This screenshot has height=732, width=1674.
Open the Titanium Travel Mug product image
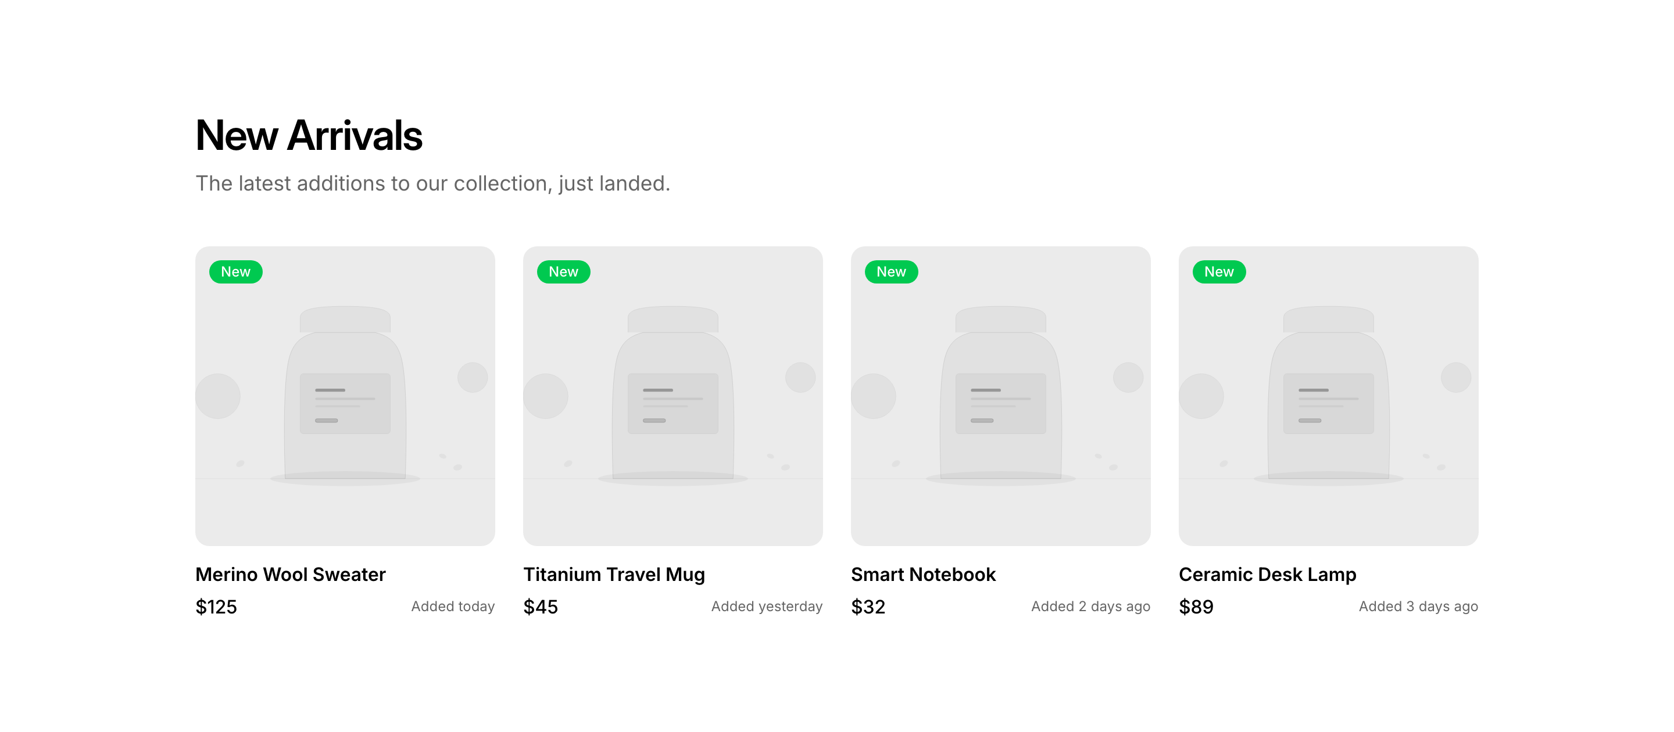coord(673,396)
